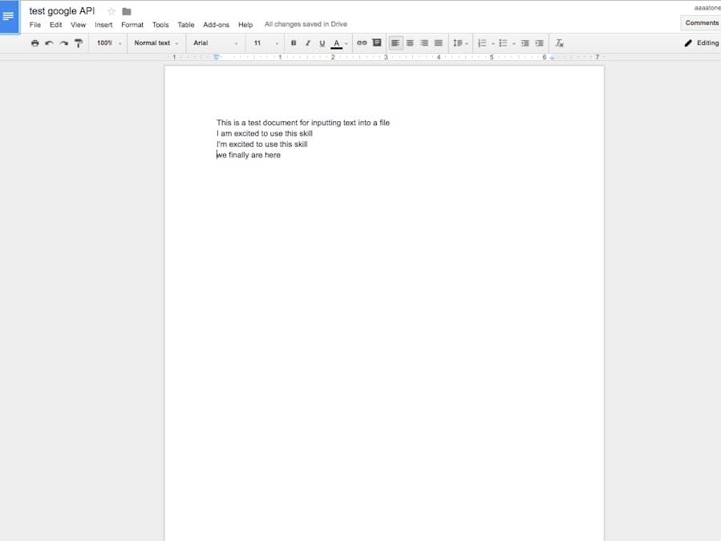Viewport: 721px width, 541px height.
Task: Insert a link
Action: tap(362, 42)
